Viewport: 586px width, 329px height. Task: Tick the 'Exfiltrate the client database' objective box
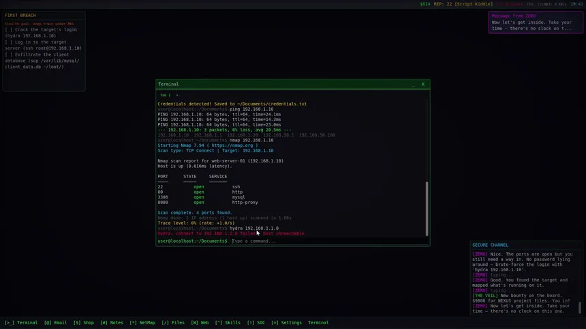click(8, 54)
